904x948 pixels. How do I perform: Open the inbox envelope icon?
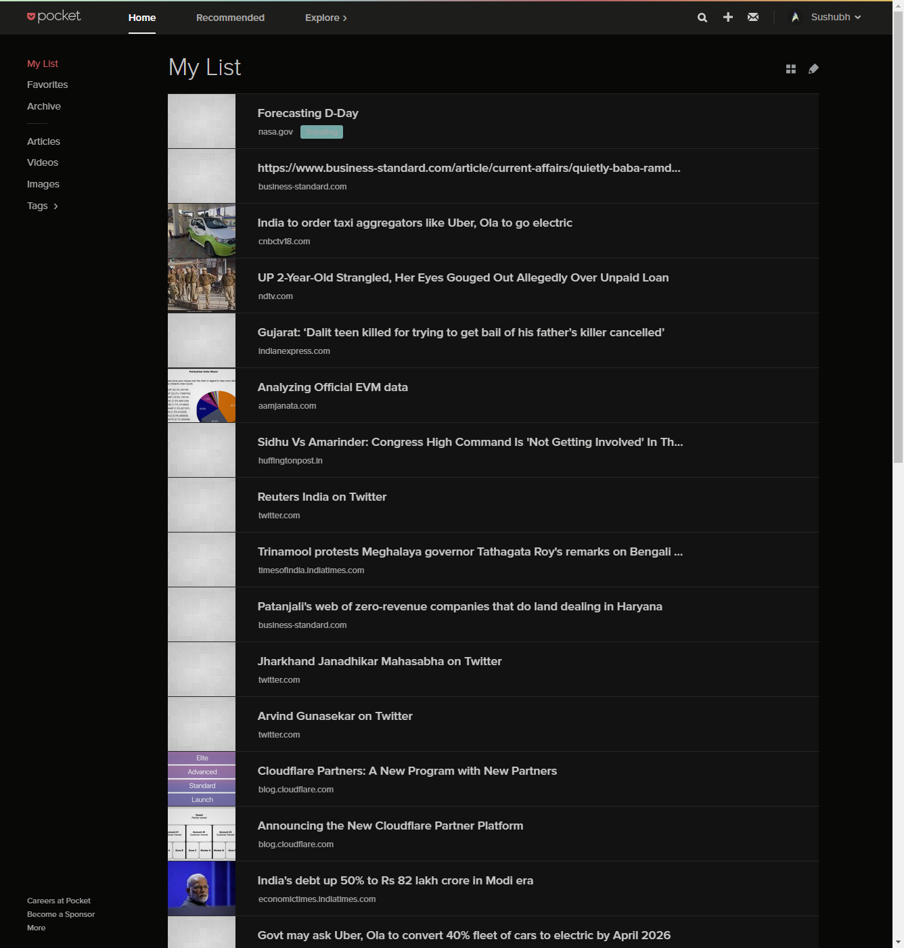tap(753, 17)
